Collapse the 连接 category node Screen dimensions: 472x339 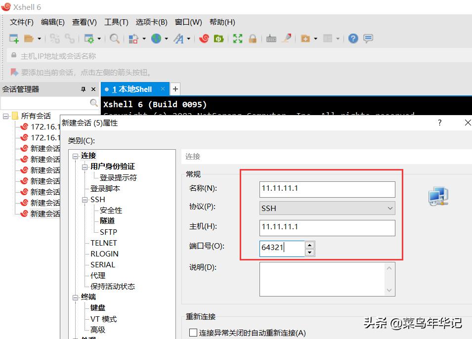(x=75, y=156)
